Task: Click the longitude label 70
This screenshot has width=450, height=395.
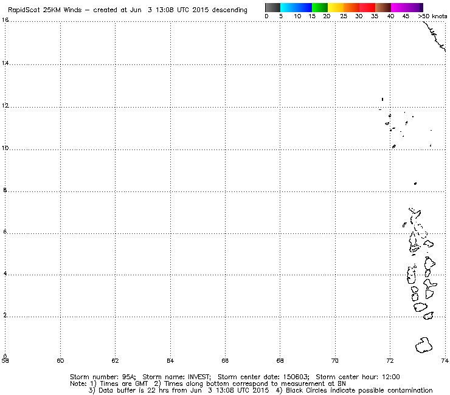Action: (x=335, y=360)
